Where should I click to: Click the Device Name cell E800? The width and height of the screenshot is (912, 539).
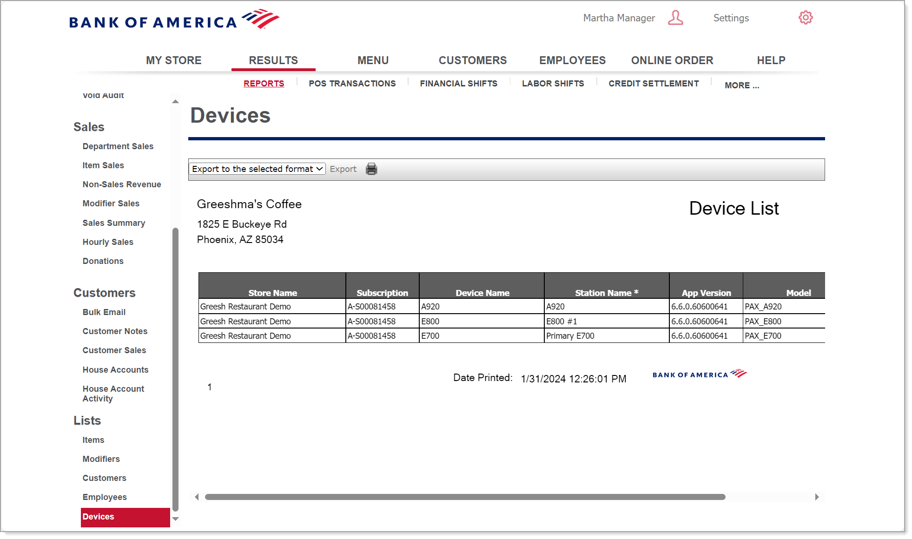pos(482,321)
